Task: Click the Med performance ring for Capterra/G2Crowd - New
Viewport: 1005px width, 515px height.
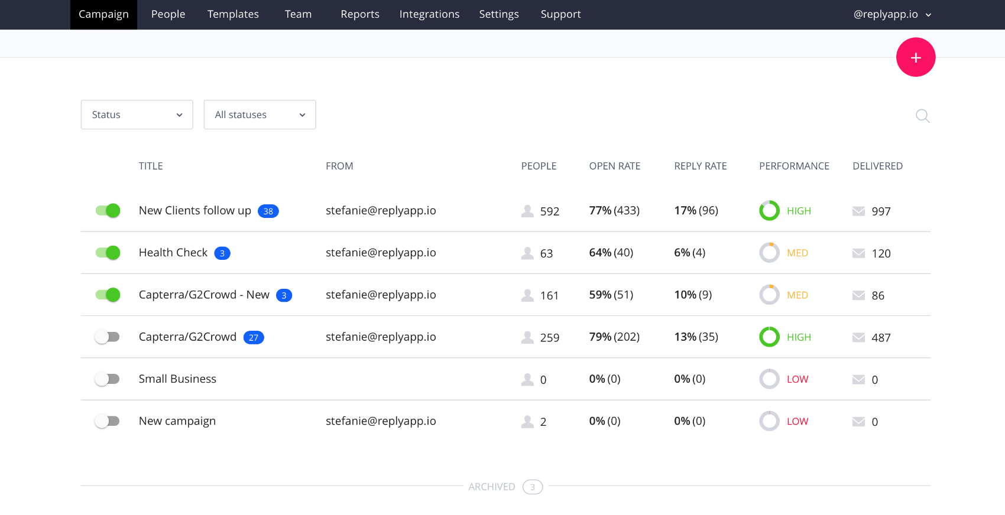Action: 769,295
